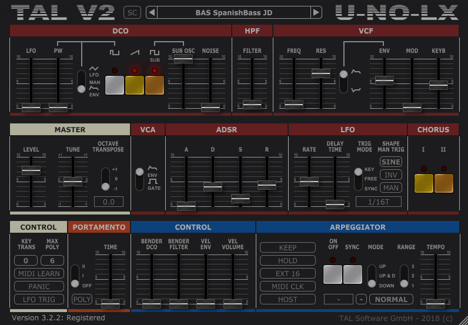Click the VCF FREQ slider handle
Viewport: 468px width, 325px height.
pyautogui.click(x=294, y=104)
